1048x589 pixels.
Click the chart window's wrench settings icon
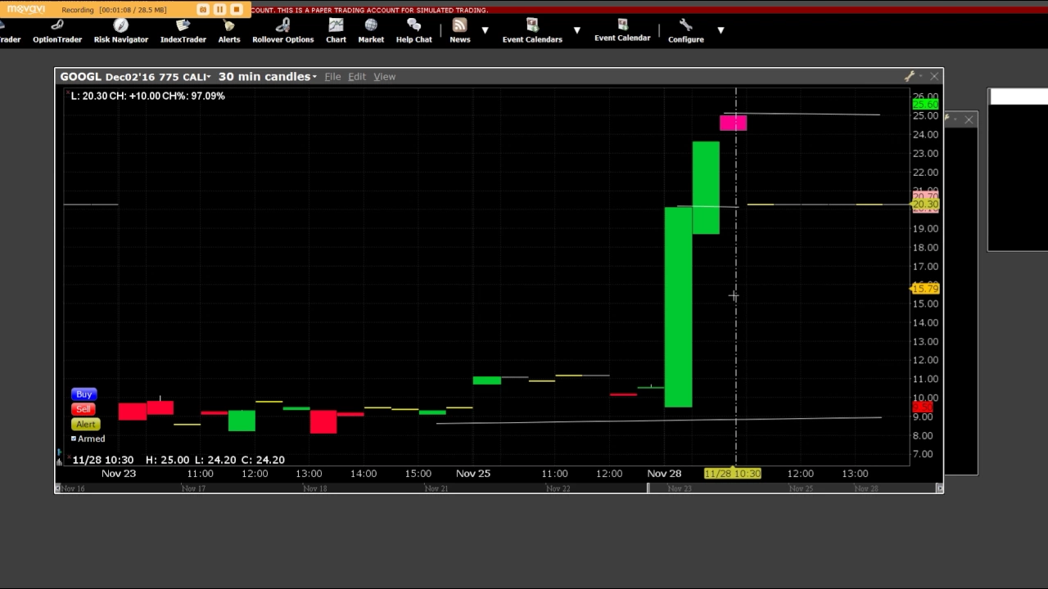tap(909, 76)
